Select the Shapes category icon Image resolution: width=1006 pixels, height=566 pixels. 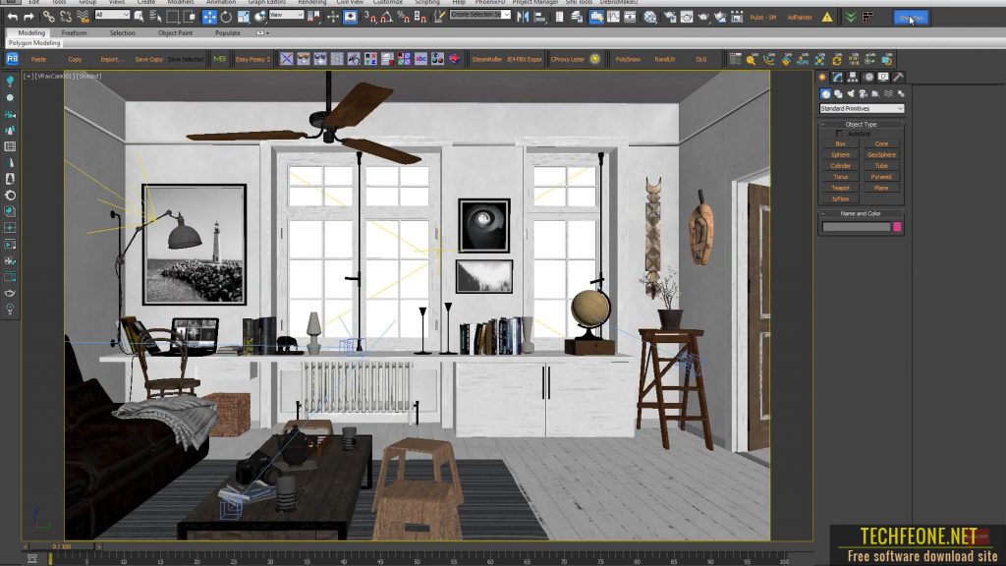[x=838, y=93]
